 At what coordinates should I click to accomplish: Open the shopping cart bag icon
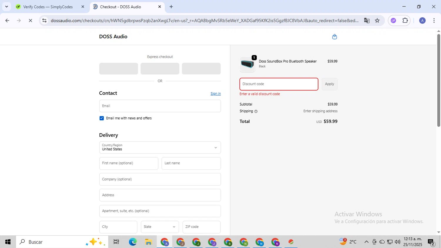[334, 37]
